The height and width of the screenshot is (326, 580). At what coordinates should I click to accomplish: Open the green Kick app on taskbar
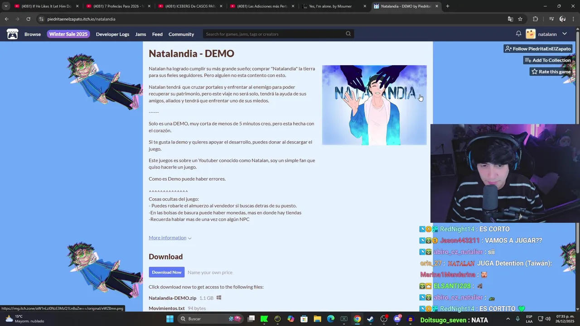click(x=264, y=319)
